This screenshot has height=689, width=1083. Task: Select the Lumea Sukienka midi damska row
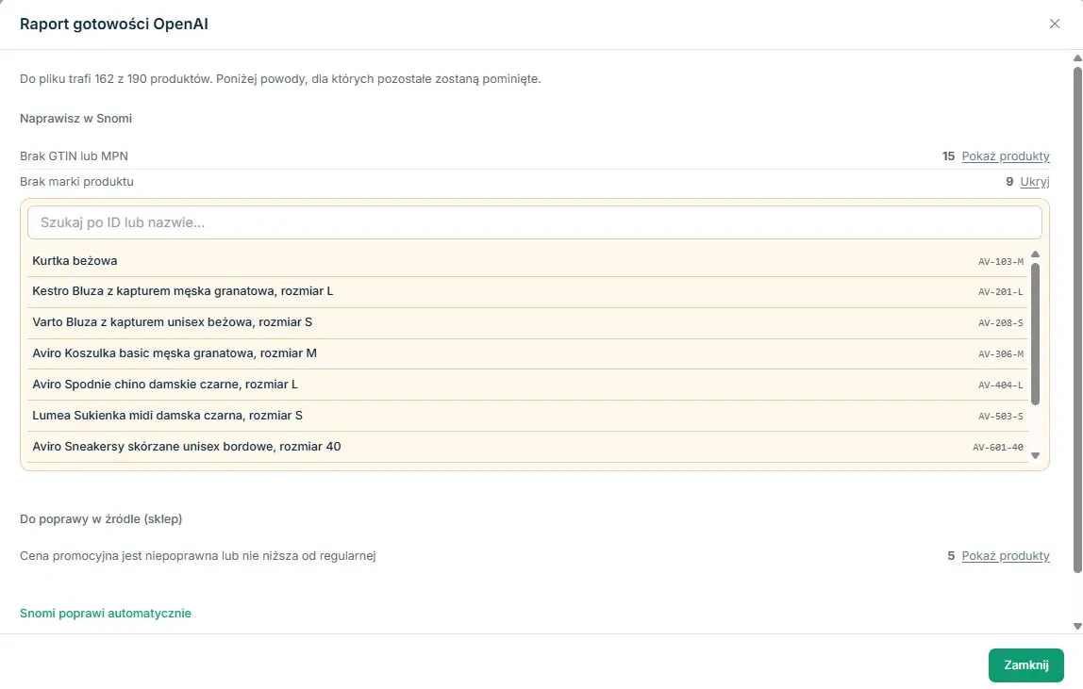(x=527, y=416)
